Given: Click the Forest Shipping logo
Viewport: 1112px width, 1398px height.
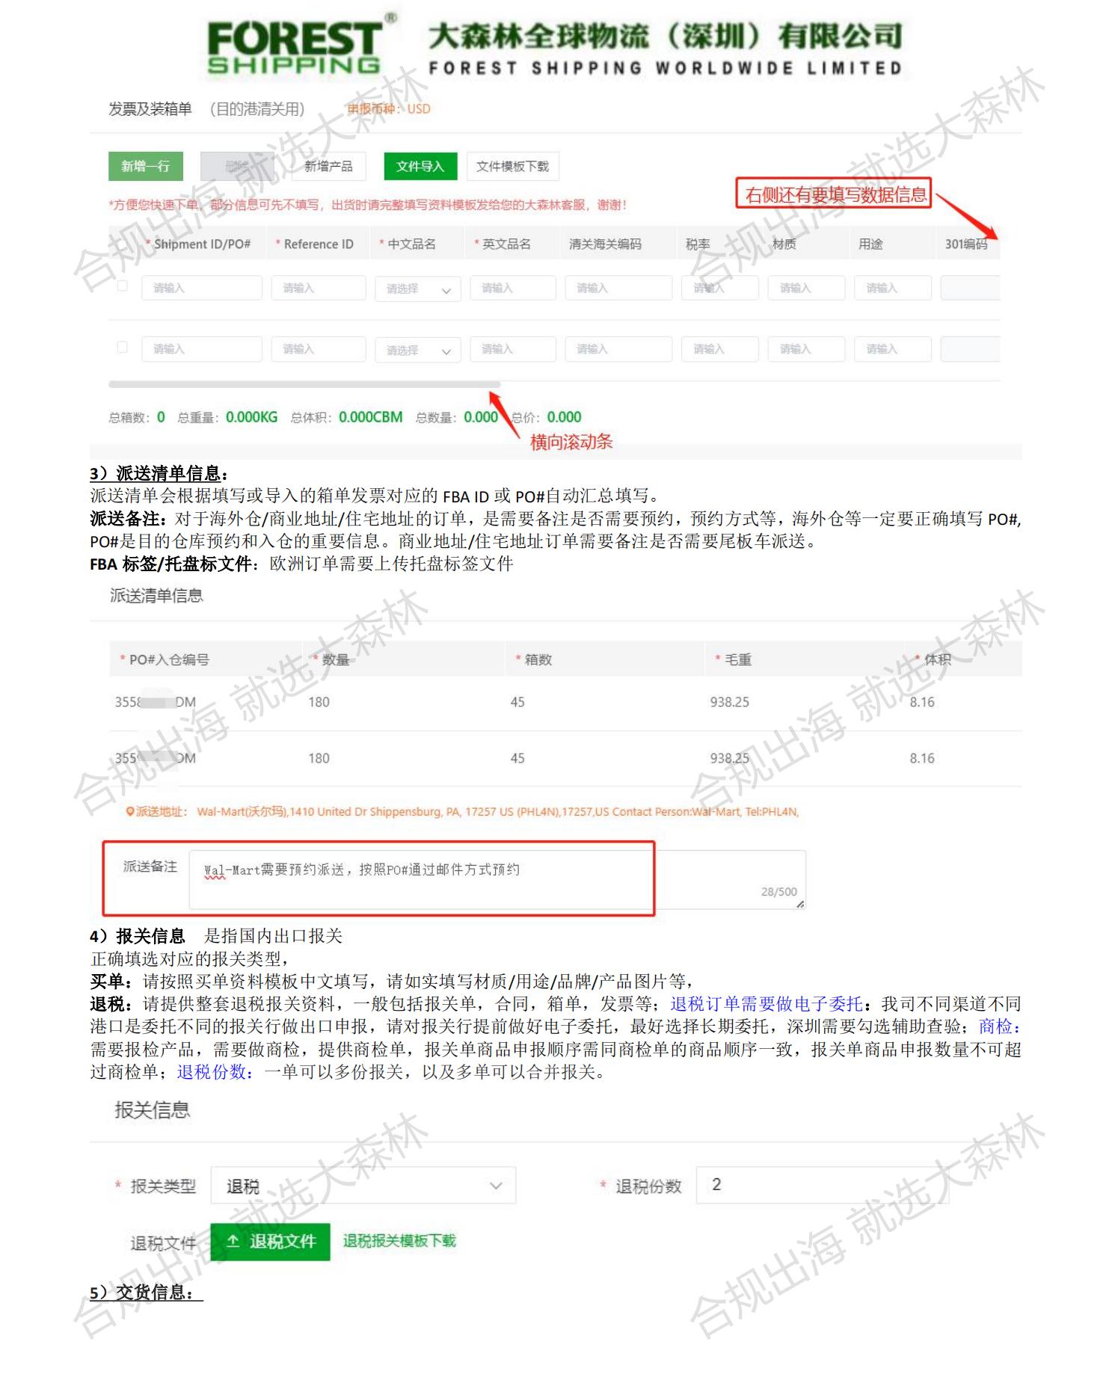Looking at the screenshot, I should click(294, 46).
